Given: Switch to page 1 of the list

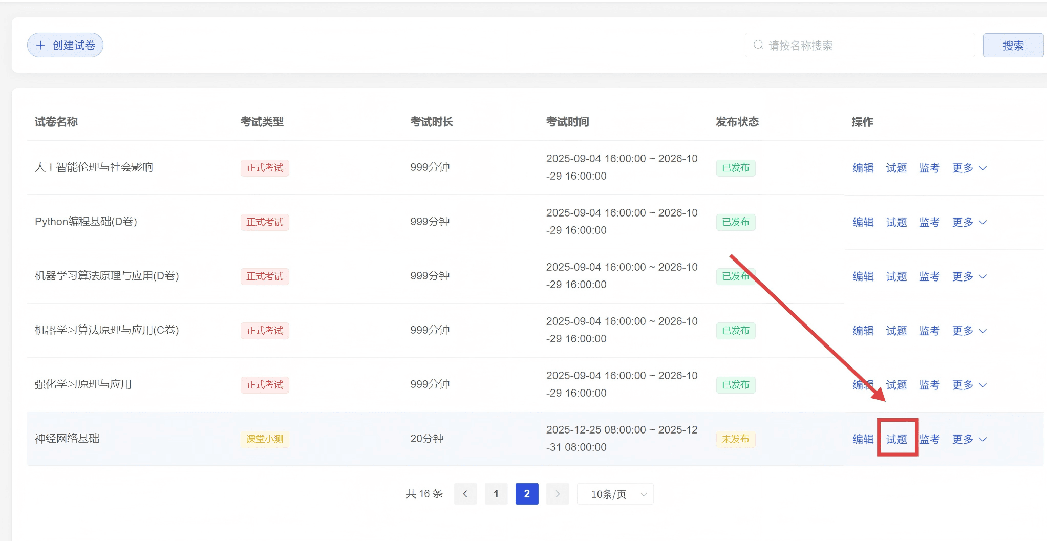Looking at the screenshot, I should 496,494.
